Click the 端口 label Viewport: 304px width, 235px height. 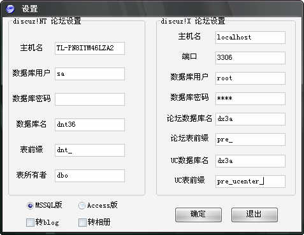pyautogui.click(x=189, y=57)
